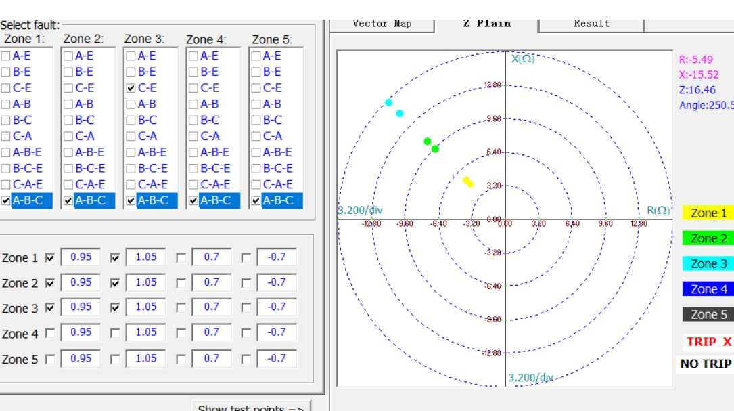This screenshot has height=411, width=734.
Task: Click yellow Zone 1 test point
Action: pos(467,182)
